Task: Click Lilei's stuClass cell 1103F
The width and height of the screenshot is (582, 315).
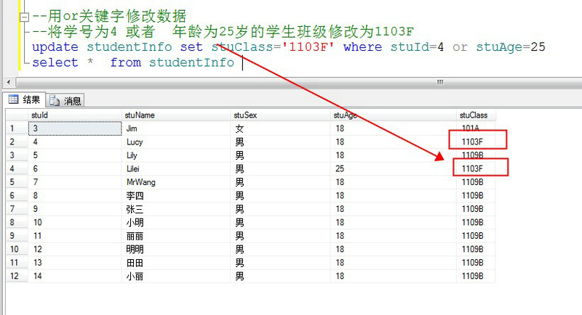Action: 476,169
